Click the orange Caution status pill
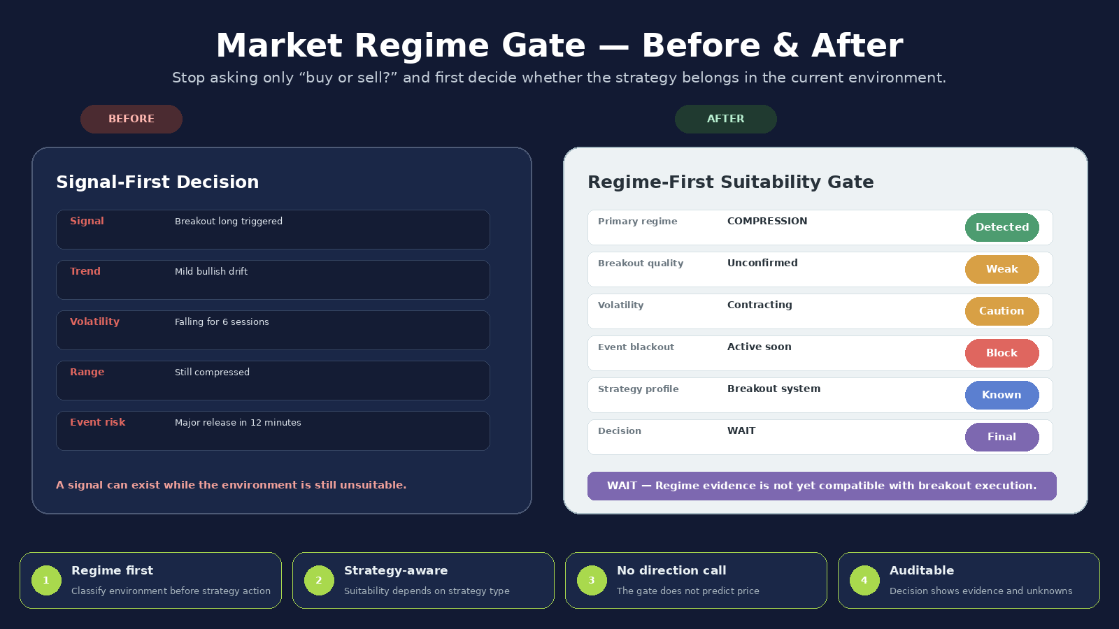This screenshot has width=1119, height=629. coord(1002,311)
